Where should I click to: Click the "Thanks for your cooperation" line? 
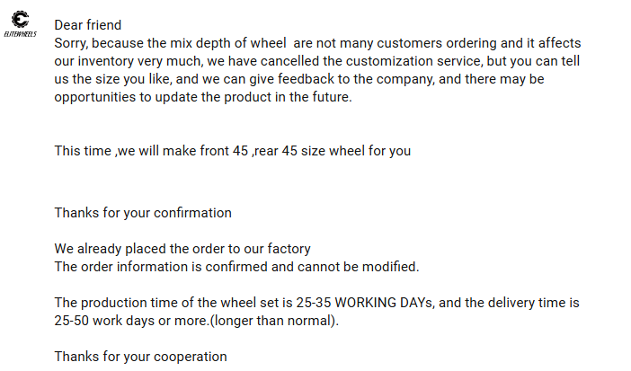pyautogui.click(x=140, y=357)
